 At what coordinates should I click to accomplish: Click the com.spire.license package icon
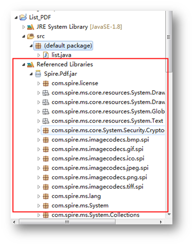[x=46, y=84]
